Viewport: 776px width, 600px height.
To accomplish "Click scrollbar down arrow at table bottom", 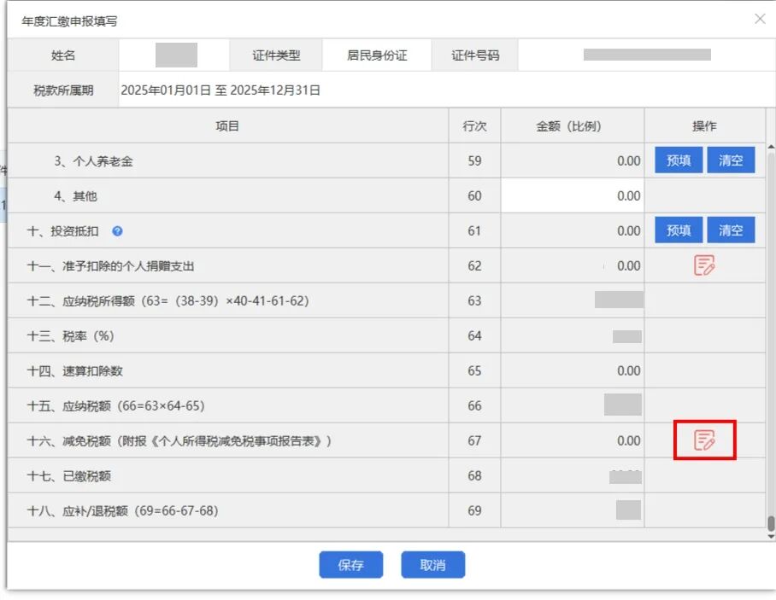I will [771, 536].
